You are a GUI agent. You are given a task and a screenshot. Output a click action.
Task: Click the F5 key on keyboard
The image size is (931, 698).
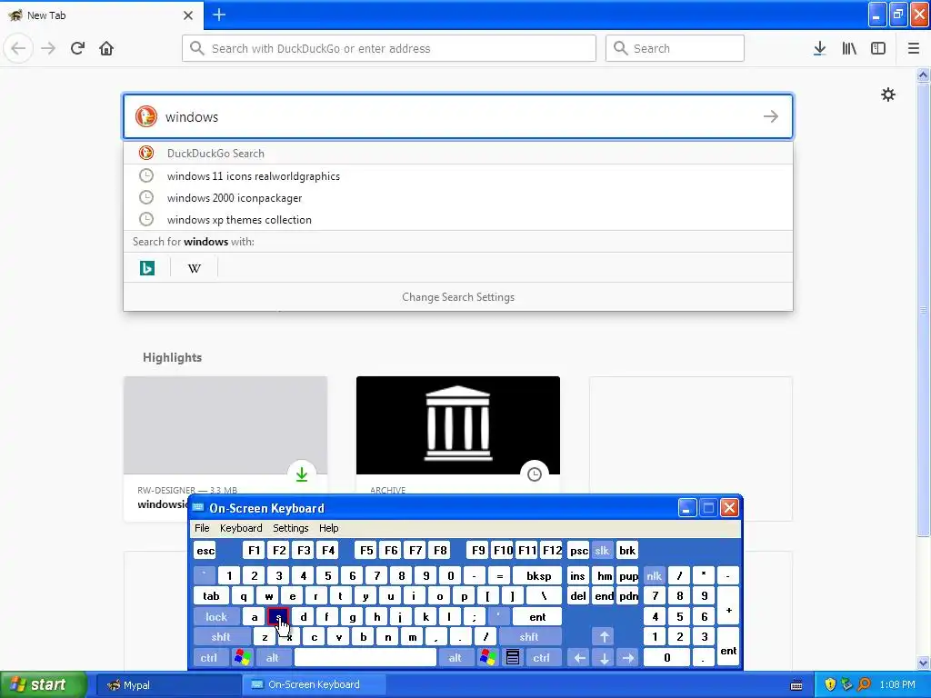pyautogui.click(x=366, y=550)
